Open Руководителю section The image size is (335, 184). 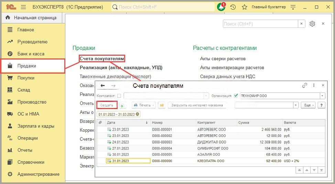pyautogui.click(x=33, y=42)
